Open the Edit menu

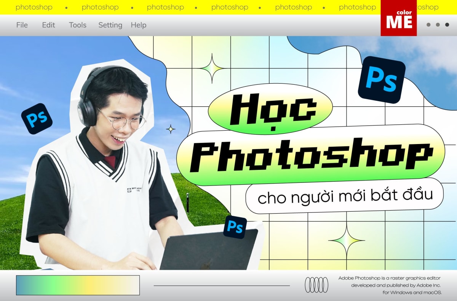(48, 25)
